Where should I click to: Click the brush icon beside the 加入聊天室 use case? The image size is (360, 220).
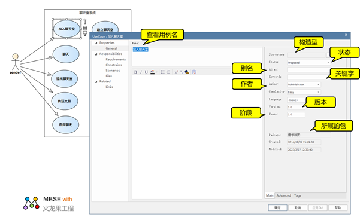pyautogui.click(x=85, y=33)
